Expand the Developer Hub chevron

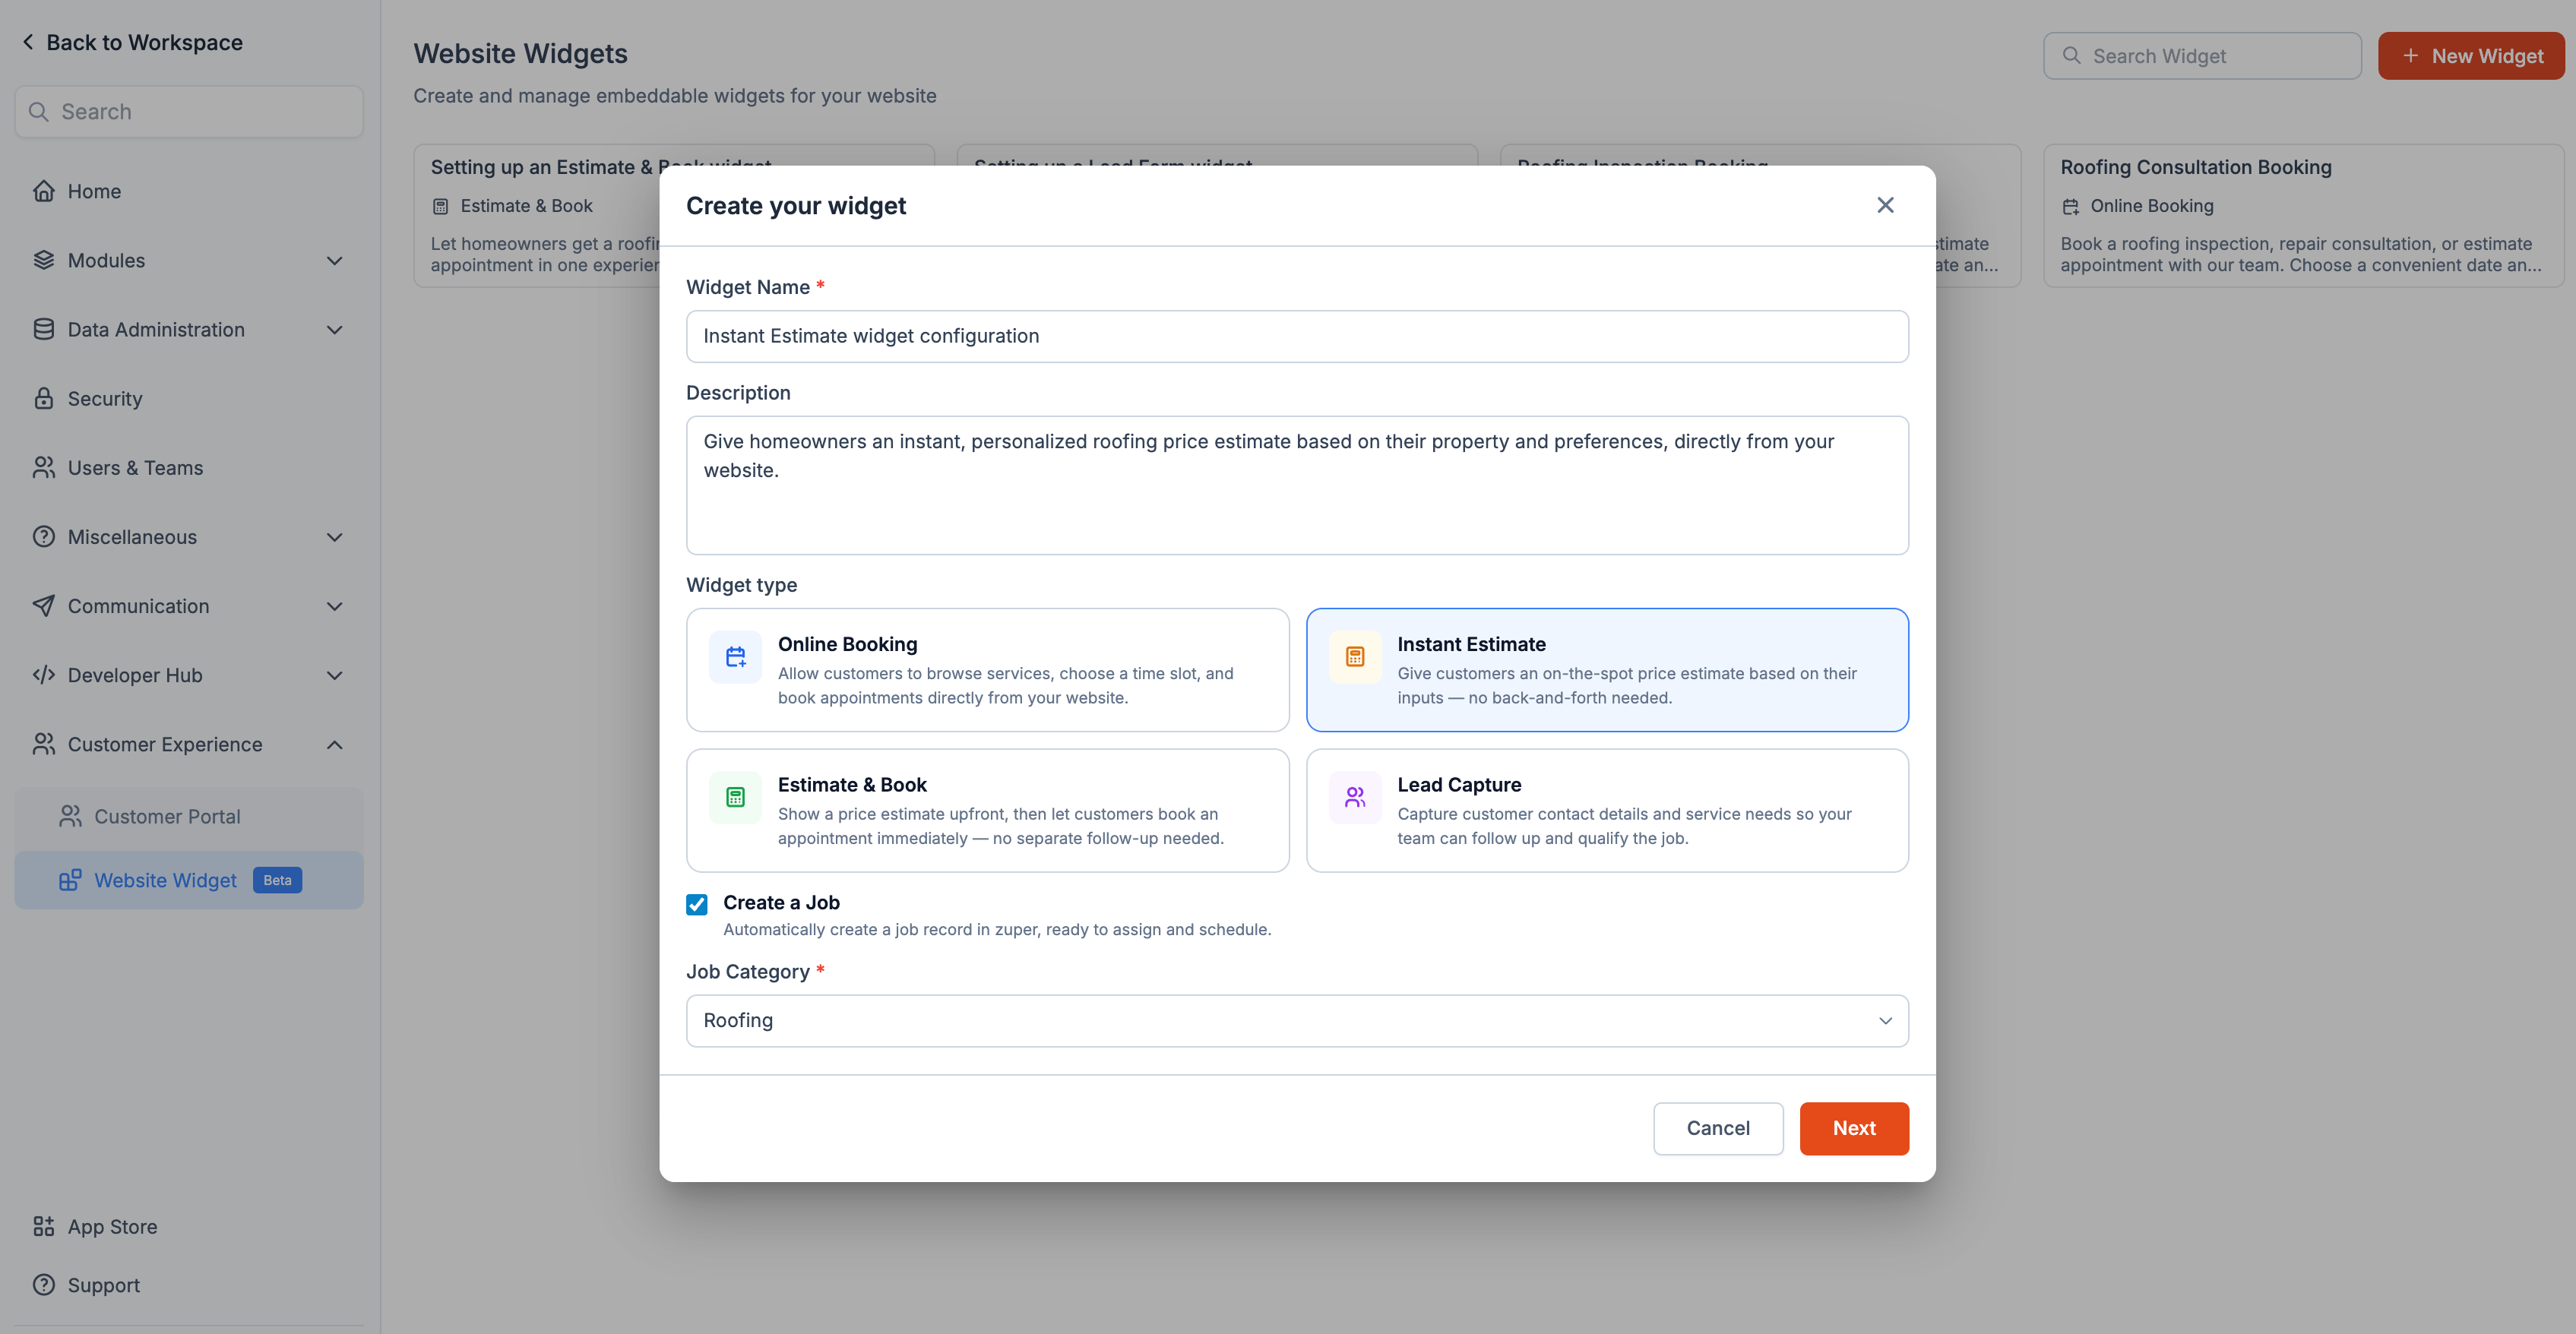tap(335, 675)
